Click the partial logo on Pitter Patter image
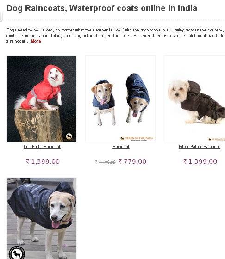225x259 pixels. 217,139
